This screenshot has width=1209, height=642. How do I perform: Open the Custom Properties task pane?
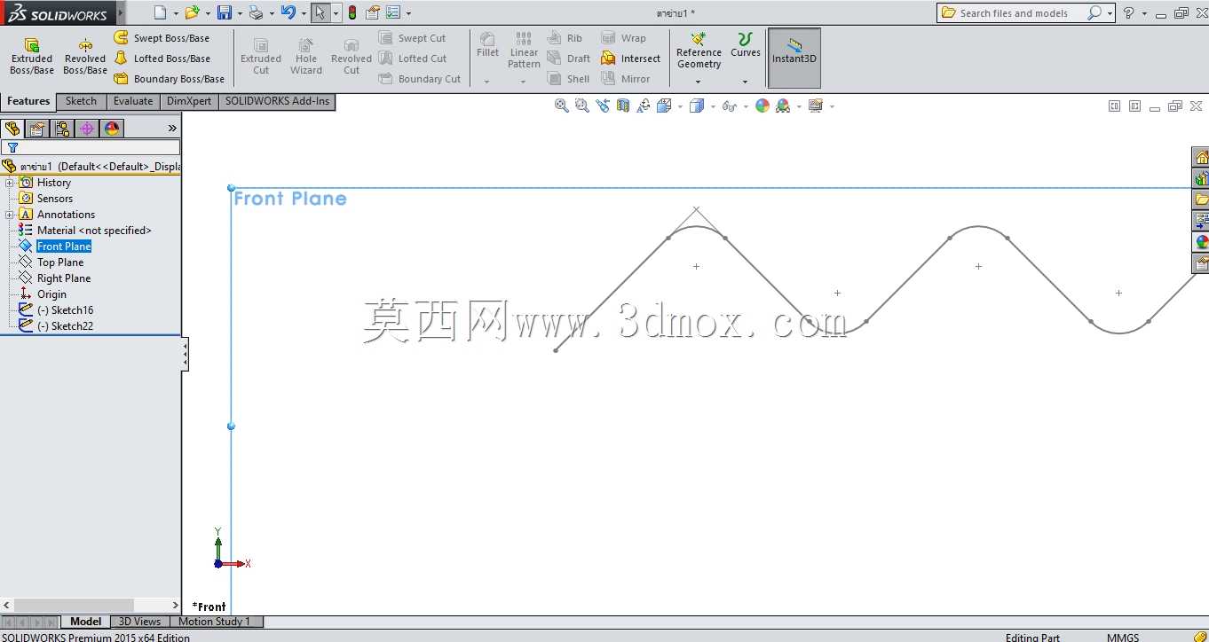[1201, 263]
